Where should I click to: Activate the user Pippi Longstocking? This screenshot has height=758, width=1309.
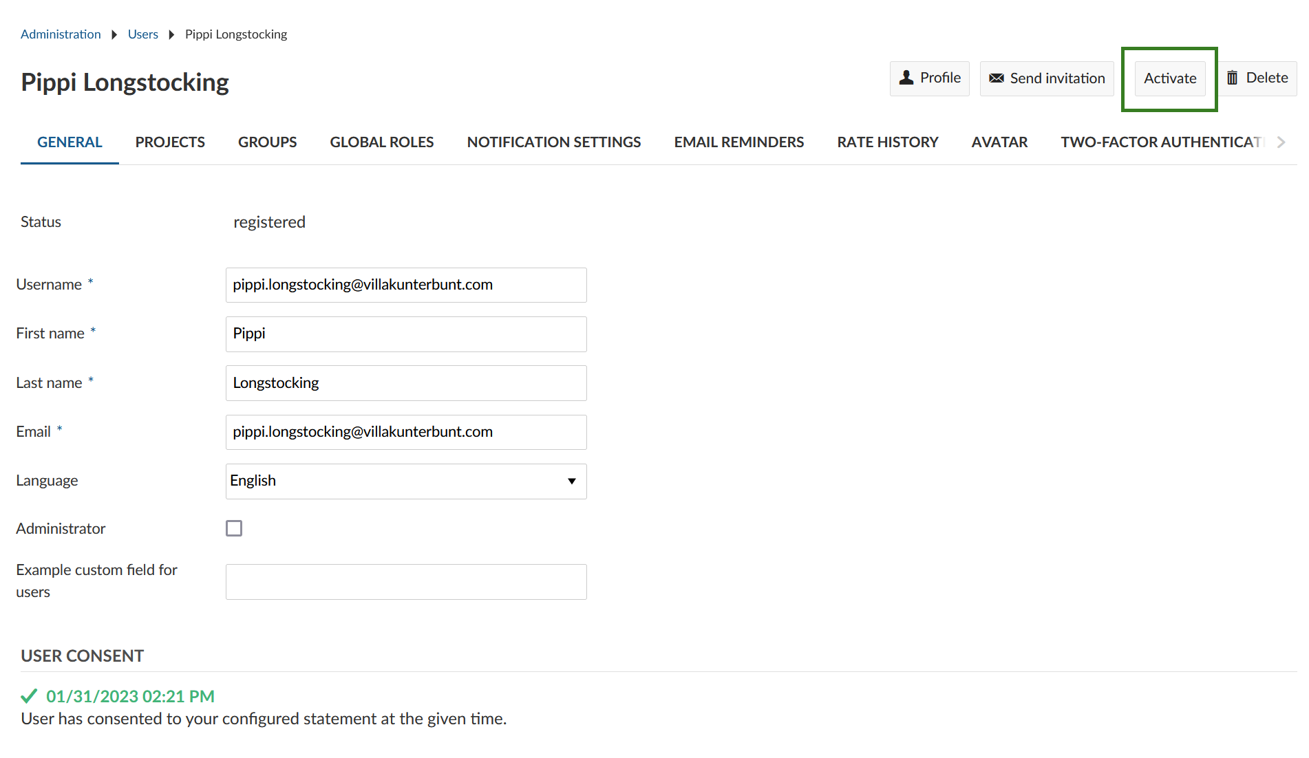click(1169, 78)
